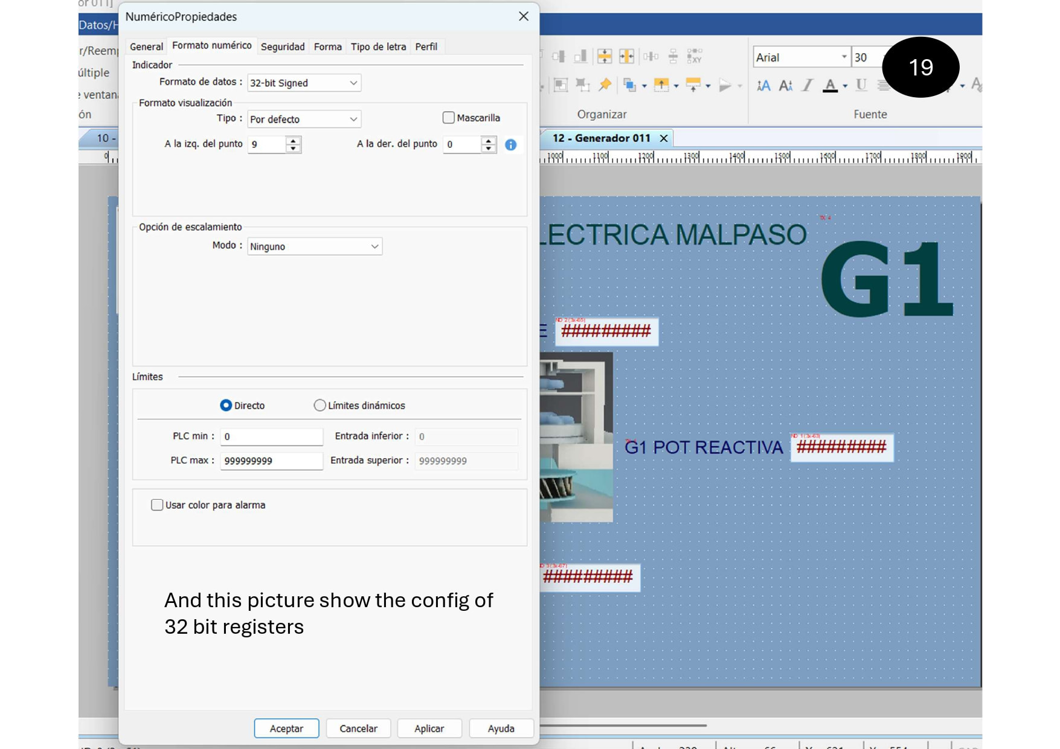This screenshot has width=1060, height=749.
Task: Switch to the Seguridad tab
Action: point(282,46)
